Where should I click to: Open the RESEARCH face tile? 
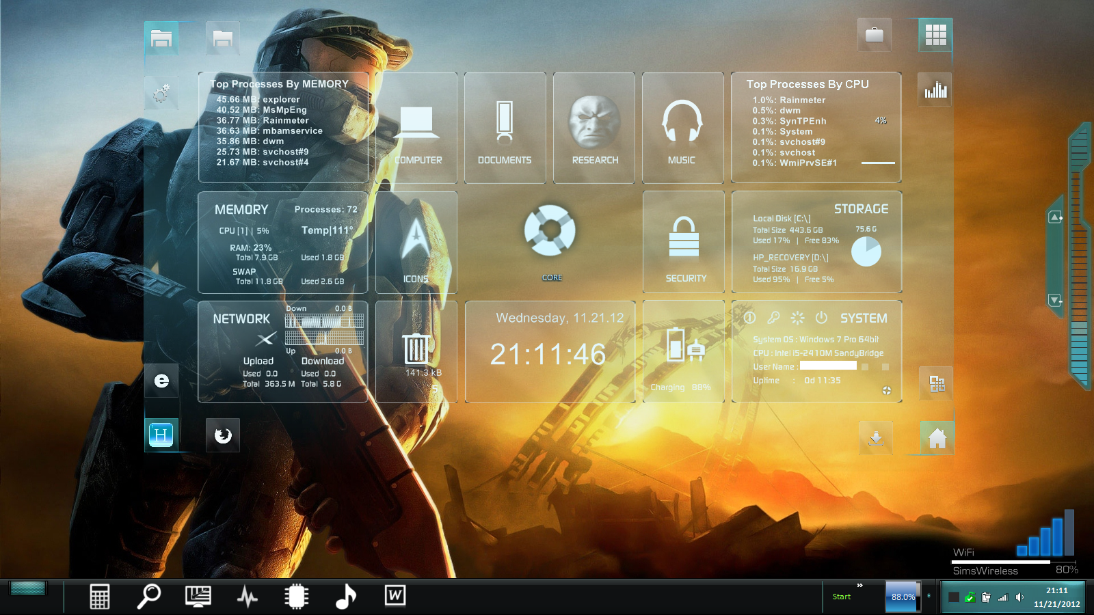tap(594, 128)
